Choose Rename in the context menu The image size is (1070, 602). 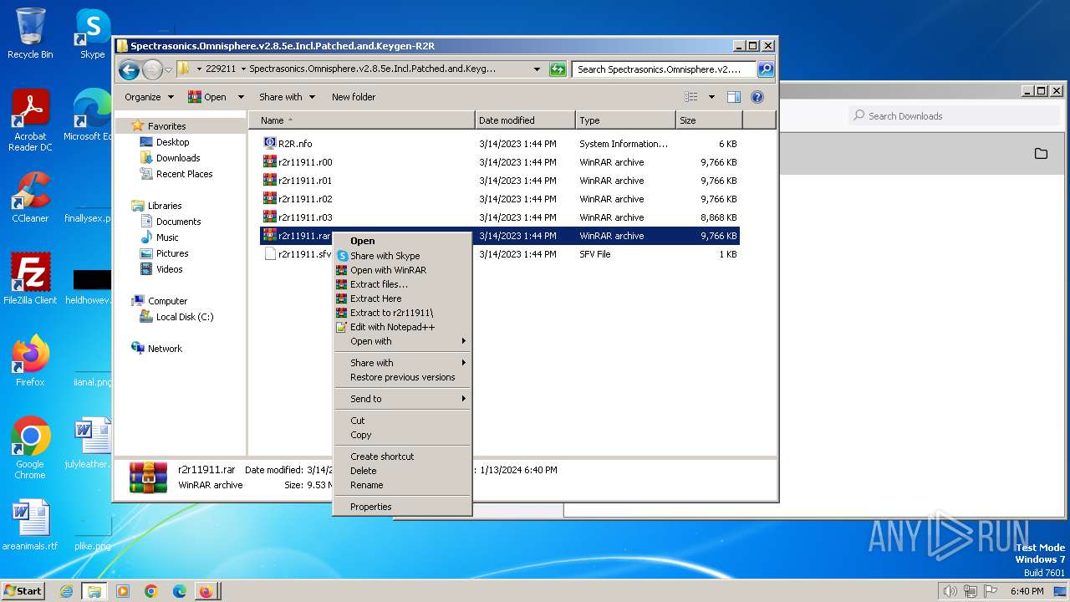point(403,485)
